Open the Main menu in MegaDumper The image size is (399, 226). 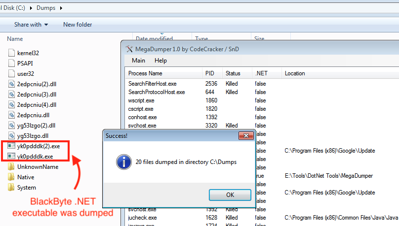pyautogui.click(x=138, y=61)
